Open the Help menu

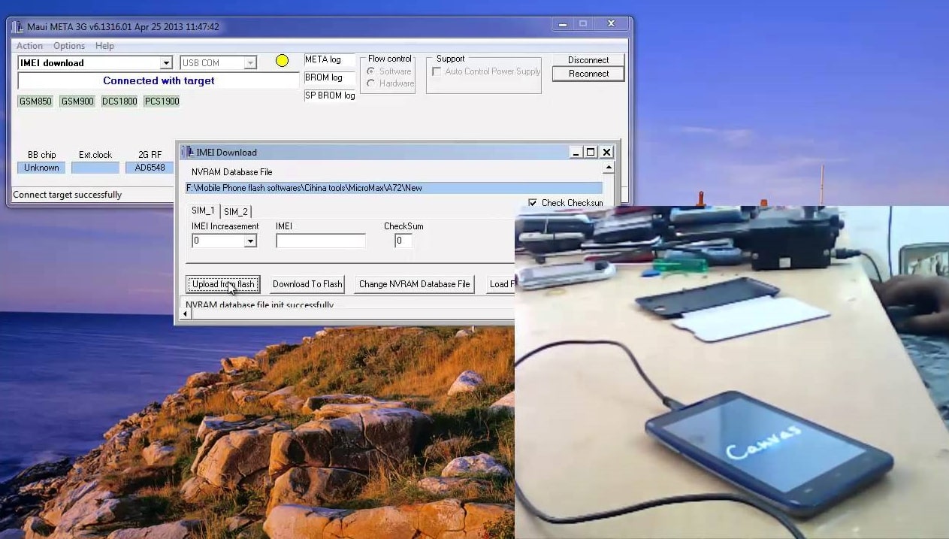tap(104, 46)
